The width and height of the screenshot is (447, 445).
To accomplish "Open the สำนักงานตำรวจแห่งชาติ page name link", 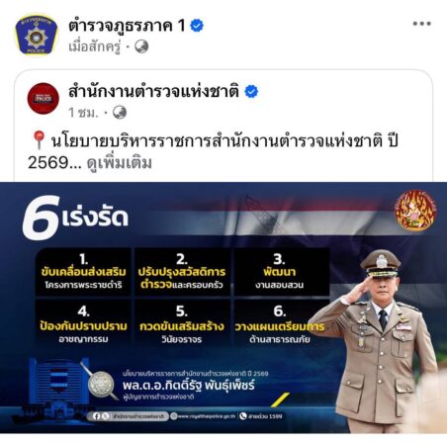I will (x=153, y=92).
